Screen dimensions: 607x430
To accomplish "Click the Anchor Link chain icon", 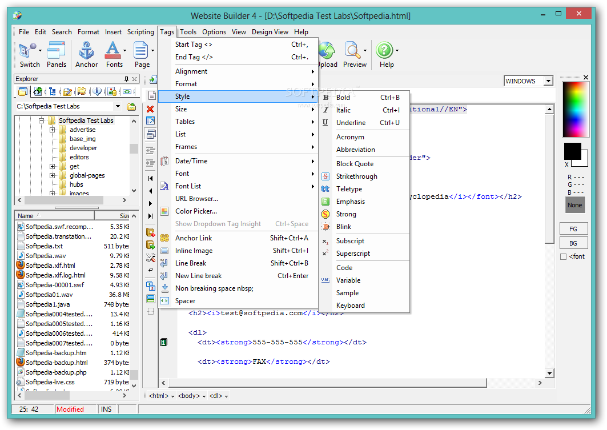I will pos(164,238).
